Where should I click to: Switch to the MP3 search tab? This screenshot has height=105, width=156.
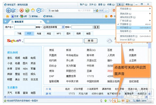click(x=59, y=34)
